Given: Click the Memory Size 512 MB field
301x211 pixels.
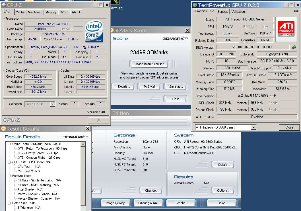Looking at the screenshot, I should (x=229, y=89).
